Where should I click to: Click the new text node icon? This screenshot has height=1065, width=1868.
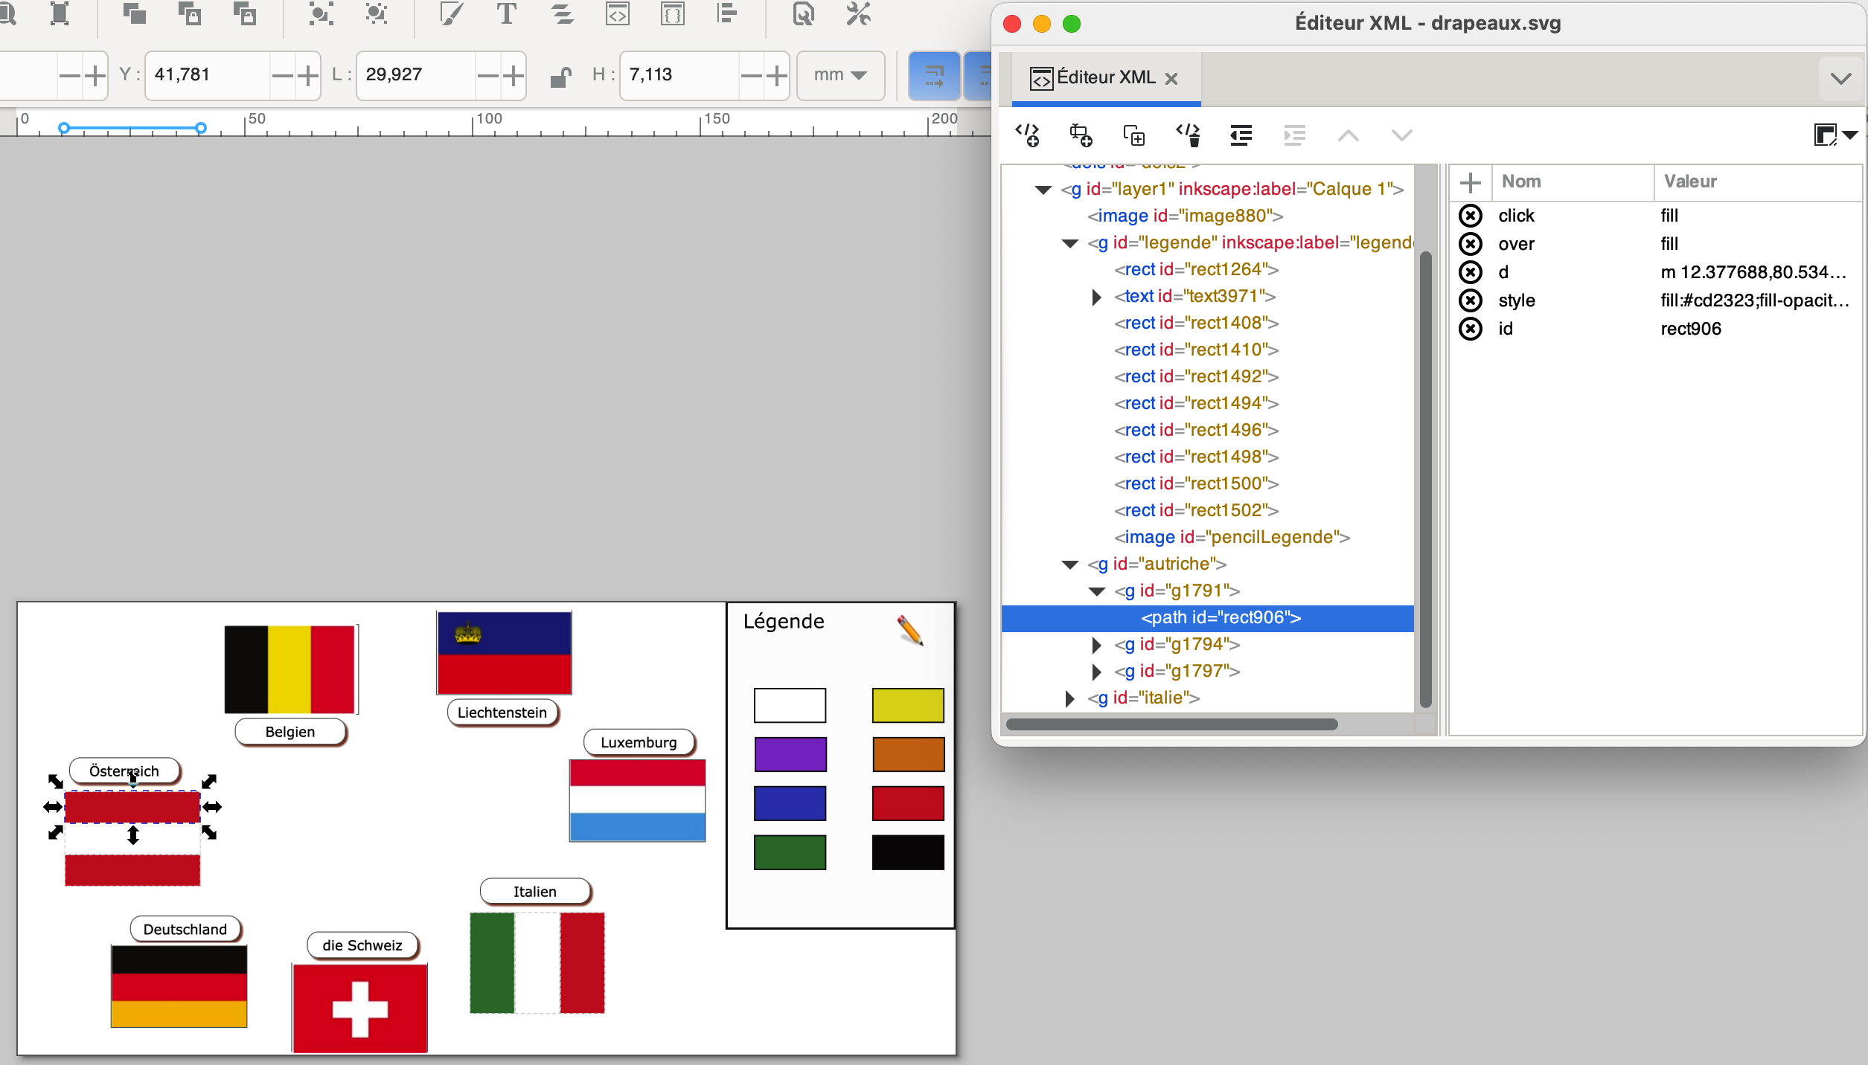1081,135
